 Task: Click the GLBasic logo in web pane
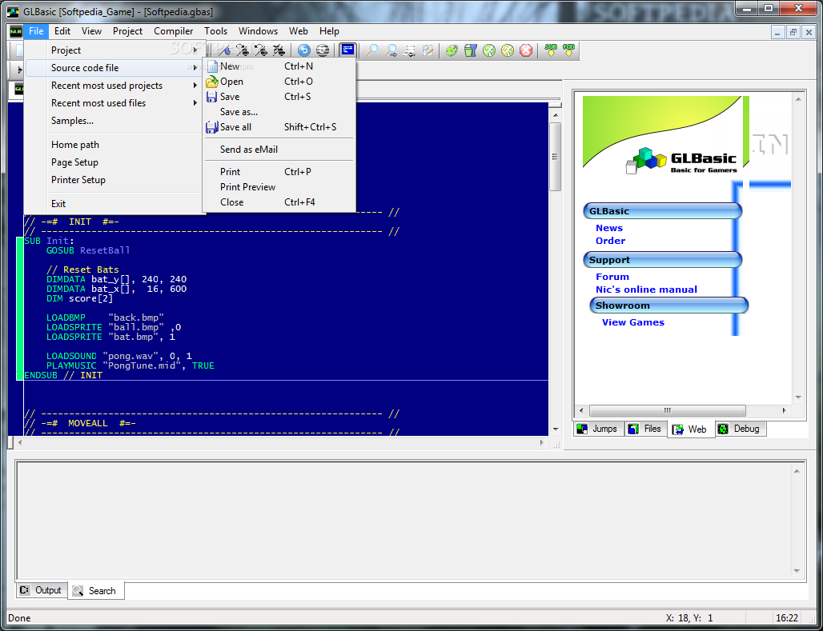680,160
